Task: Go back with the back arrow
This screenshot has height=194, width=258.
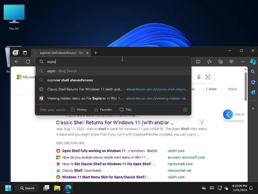Action: 17,62
